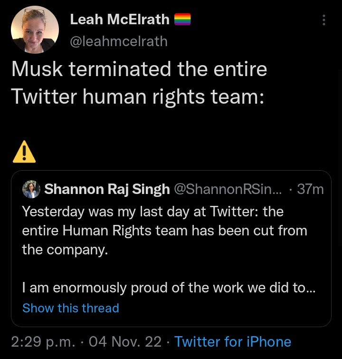Click the 04 Nov. 22 date

[125, 341]
